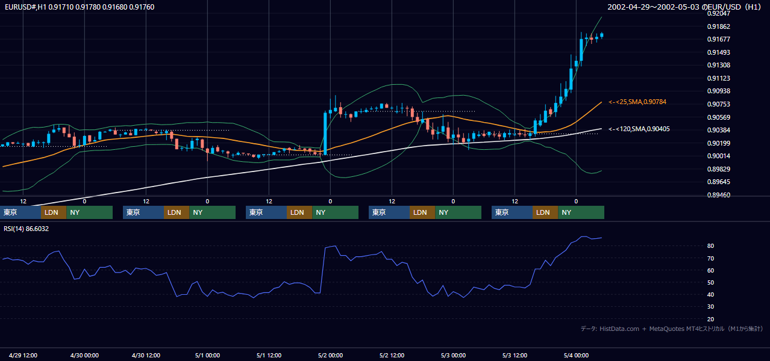The height and width of the screenshot is (361, 770).
Task: Click the 5/1 00:00 time label
Action: (208, 355)
